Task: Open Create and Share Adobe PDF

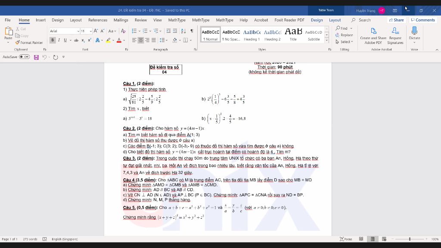Action: 373,36
